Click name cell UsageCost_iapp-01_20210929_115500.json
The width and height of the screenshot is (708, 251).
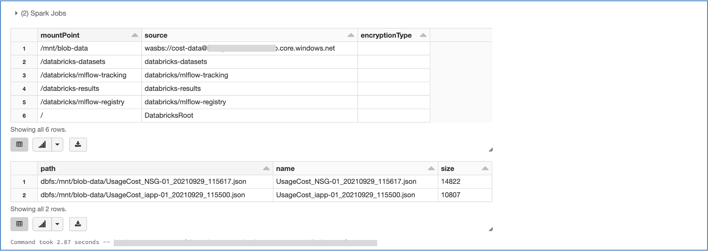tap(355, 195)
